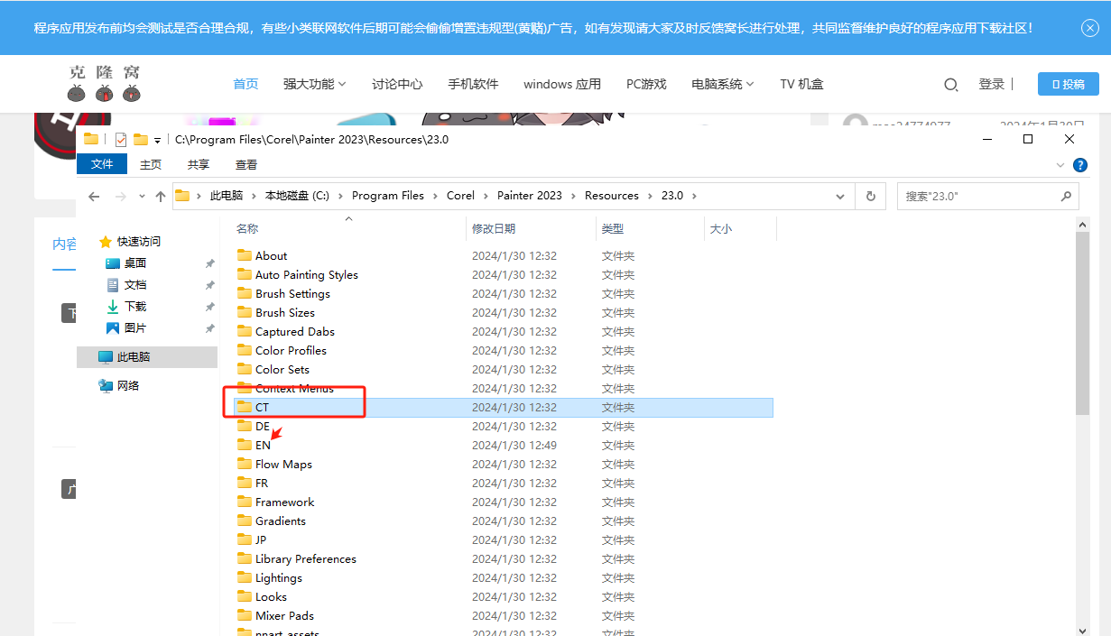
Task: Open the 首页 navigation tab
Action: coord(245,84)
